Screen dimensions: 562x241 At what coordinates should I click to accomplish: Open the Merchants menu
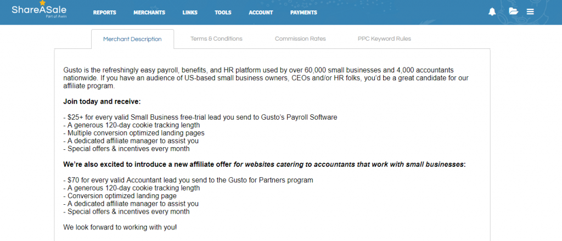pos(149,13)
